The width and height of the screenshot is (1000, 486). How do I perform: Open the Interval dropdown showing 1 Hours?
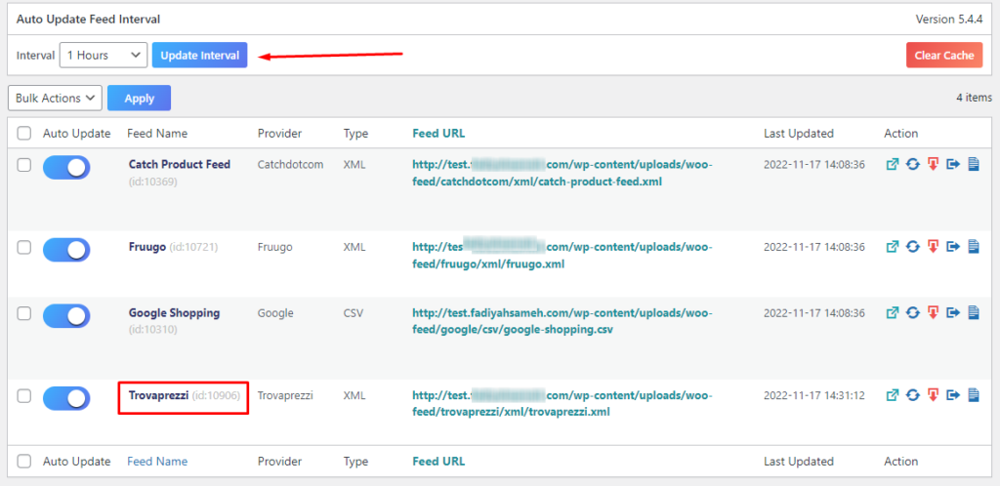(104, 56)
